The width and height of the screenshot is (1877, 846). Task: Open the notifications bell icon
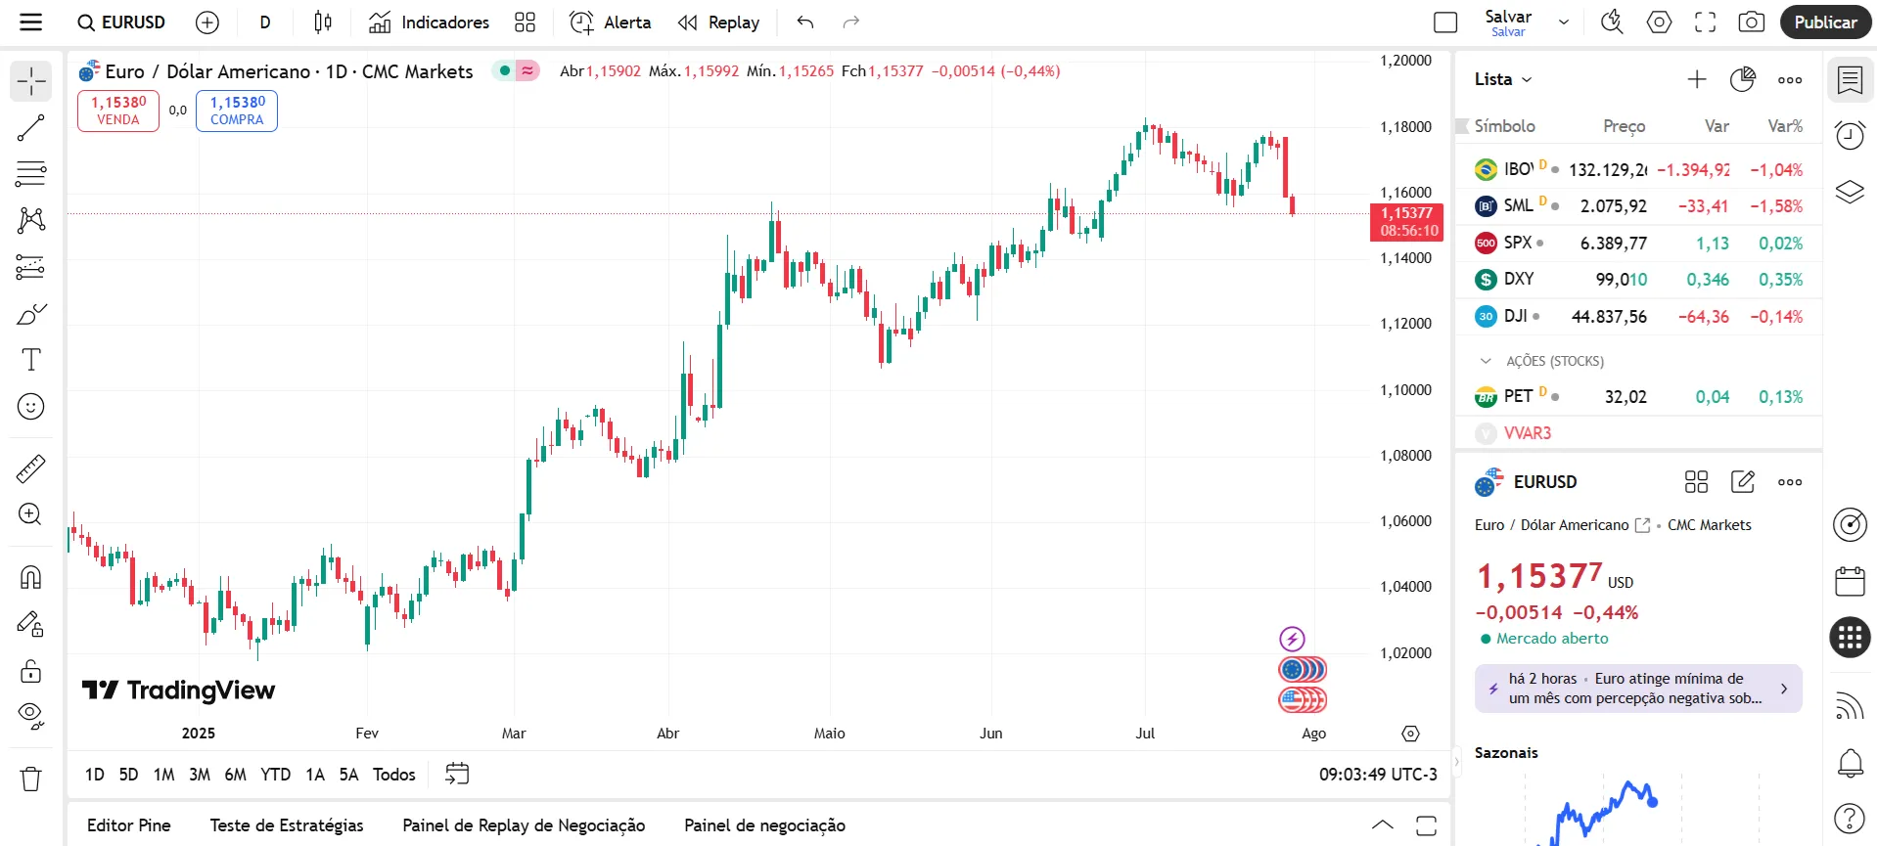tap(1850, 763)
